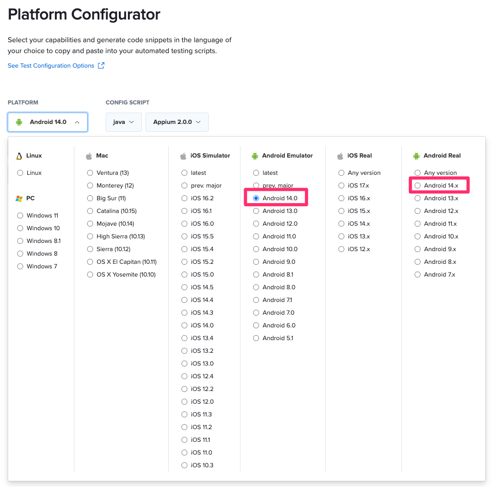Select Android 6.0 emulator
The height and width of the screenshot is (490, 499).
[256, 325]
